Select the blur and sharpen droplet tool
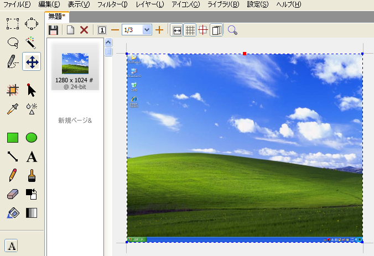The width and height of the screenshot is (374, 256). 32,109
